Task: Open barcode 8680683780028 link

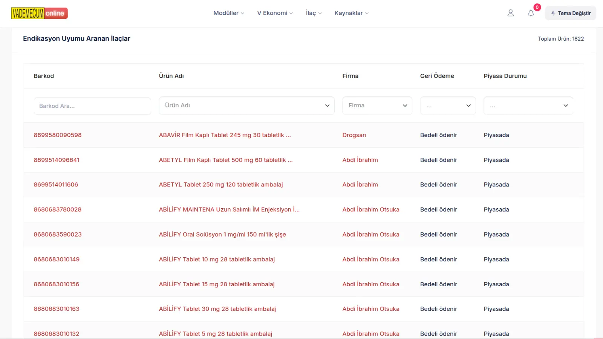Action: (58, 209)
